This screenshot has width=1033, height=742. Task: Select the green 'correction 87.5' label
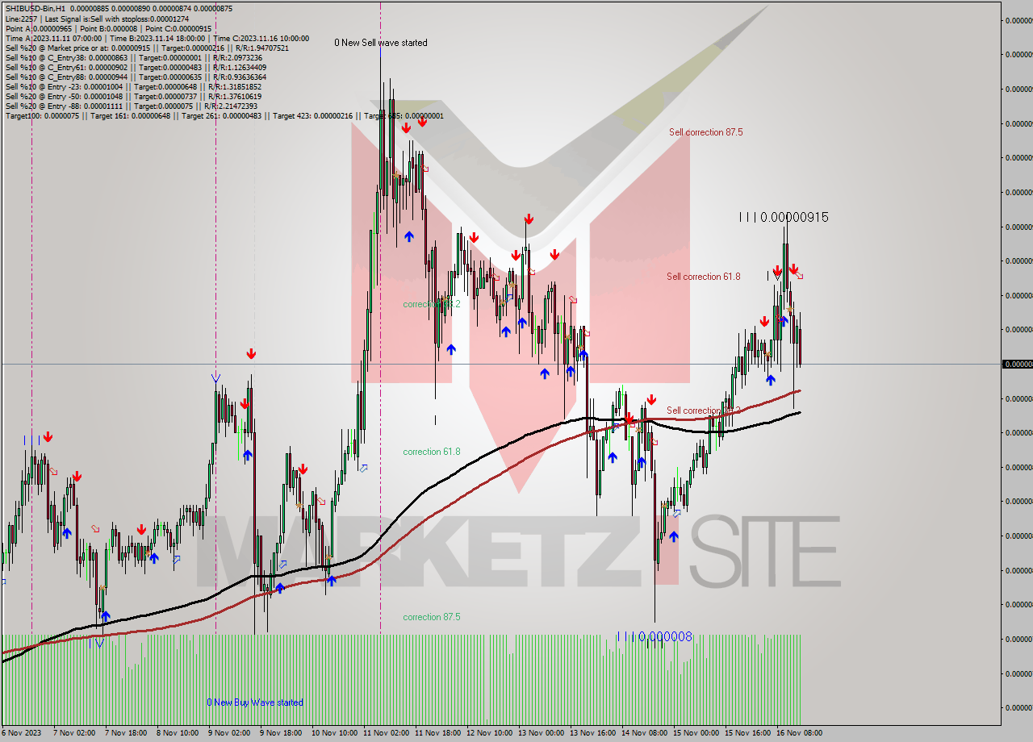pos(432,617)
